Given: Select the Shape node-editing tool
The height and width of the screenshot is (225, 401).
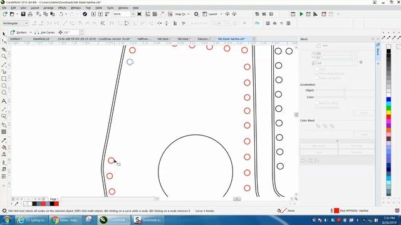Looking at the screenshot, I should (4, 41).
